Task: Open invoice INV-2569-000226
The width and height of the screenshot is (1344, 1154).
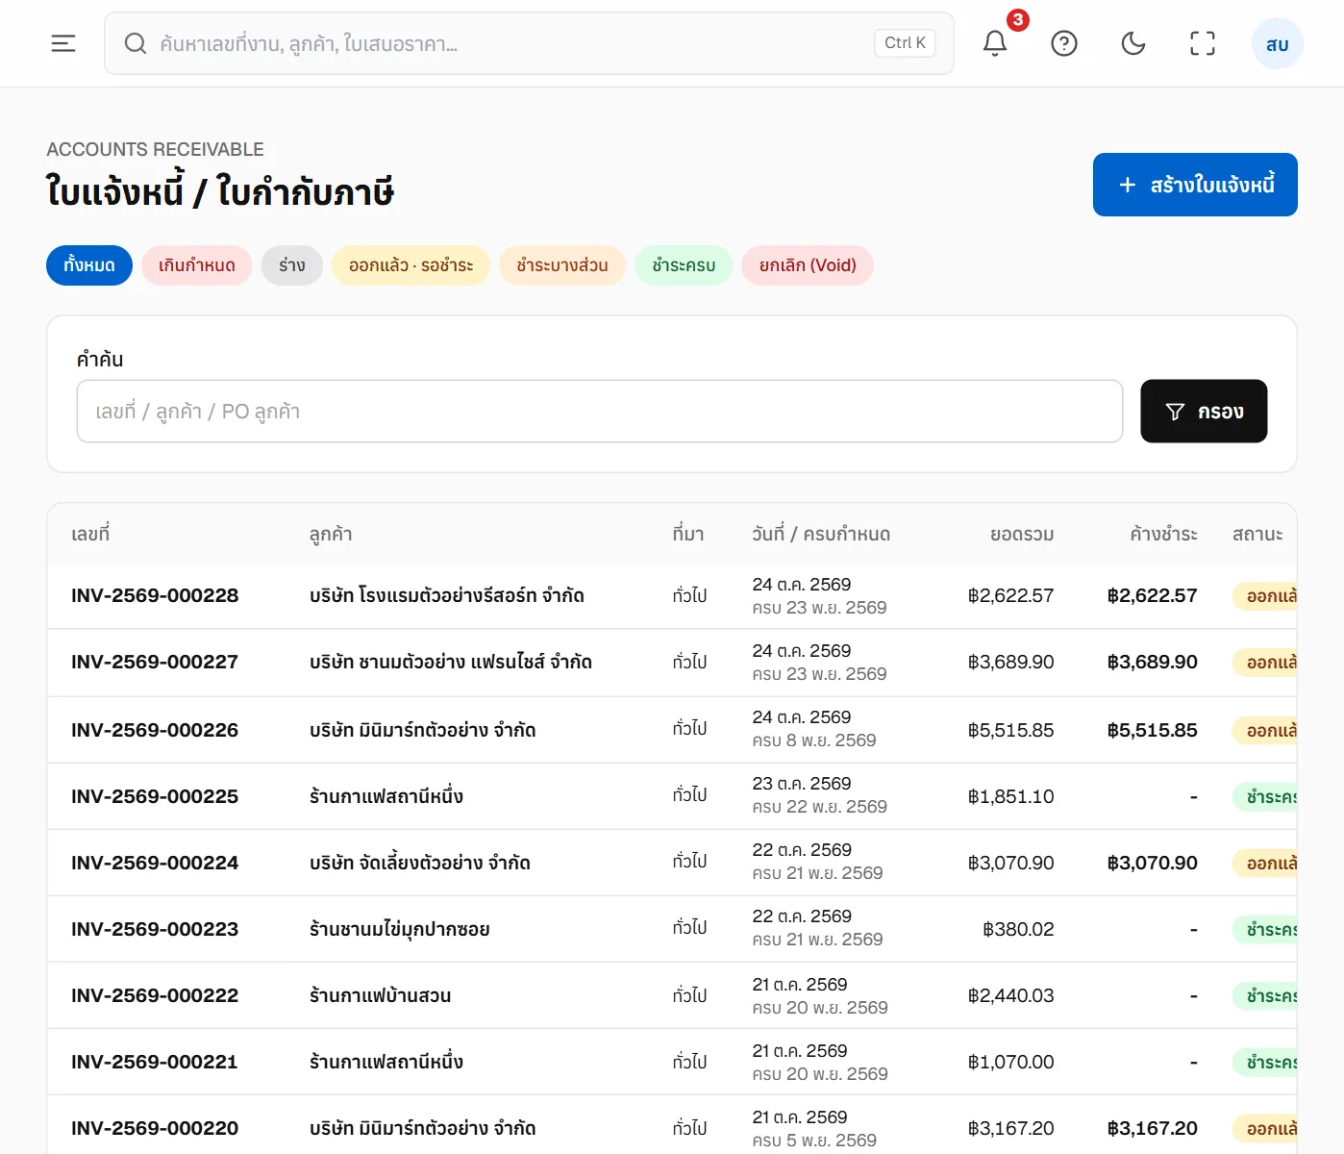Action: point(155,730)
